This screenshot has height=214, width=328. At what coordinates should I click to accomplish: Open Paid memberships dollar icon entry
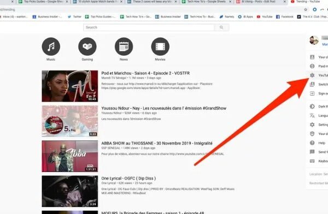click(x=318, y=66)
